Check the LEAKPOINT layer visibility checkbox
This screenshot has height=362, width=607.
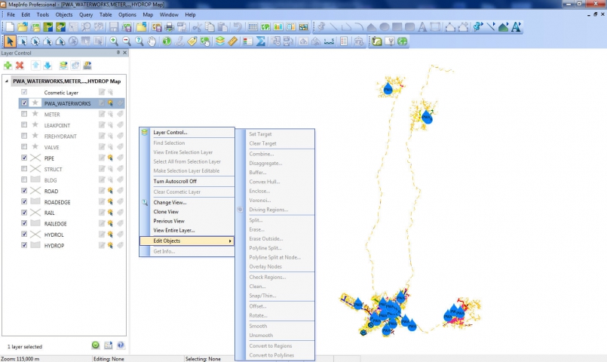(x=24, y=124)
